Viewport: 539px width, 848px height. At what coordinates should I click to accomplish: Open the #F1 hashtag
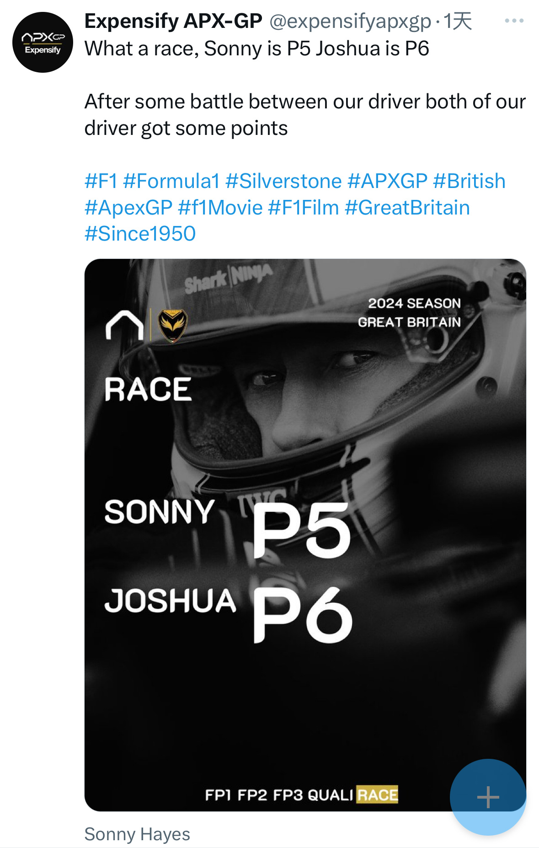pyautogui.click(x=101, y=181)
